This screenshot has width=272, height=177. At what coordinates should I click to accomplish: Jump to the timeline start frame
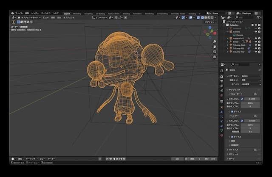107,159
